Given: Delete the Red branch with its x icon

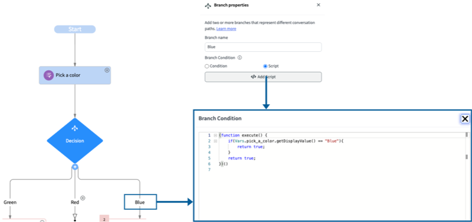Looking at the screenshot, I should coord(83,198).
